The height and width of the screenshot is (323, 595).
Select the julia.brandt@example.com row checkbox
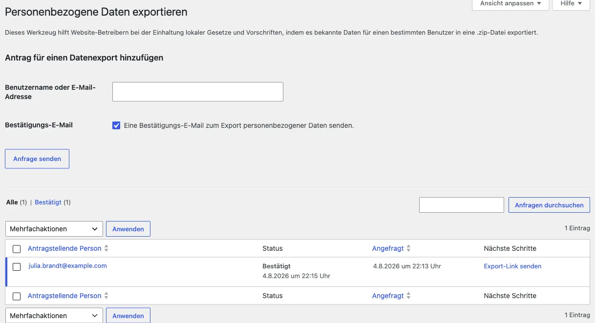click(x=17, y=267)
